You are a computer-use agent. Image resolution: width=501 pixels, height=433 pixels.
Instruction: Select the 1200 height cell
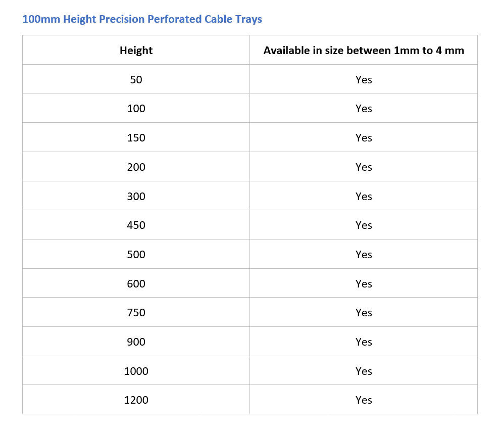click(136, 400)
